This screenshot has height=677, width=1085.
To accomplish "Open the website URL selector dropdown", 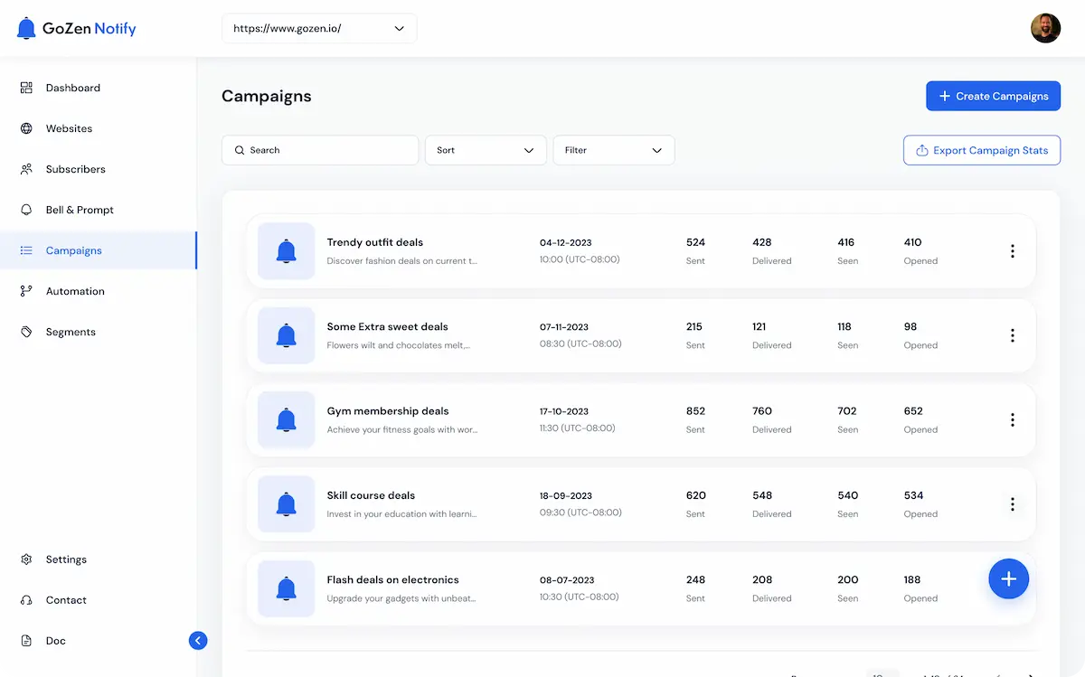I will pos(318,28).
